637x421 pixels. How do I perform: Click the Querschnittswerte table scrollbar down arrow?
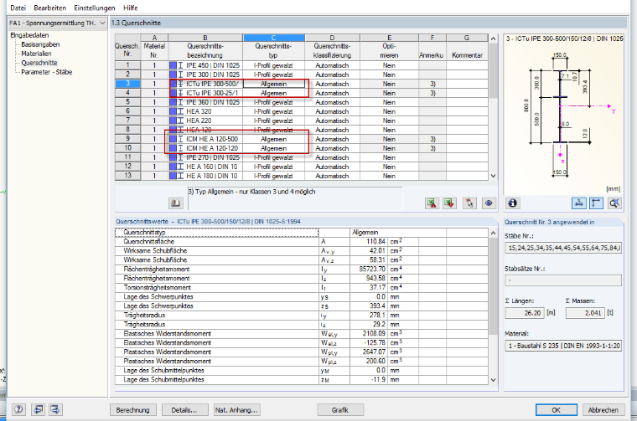[x=493, y=380]
